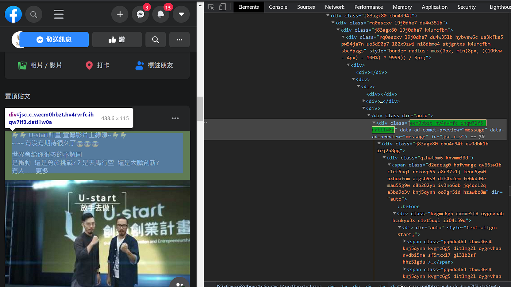
Task: Search the page via magnifier button
Action: point(155,40)
